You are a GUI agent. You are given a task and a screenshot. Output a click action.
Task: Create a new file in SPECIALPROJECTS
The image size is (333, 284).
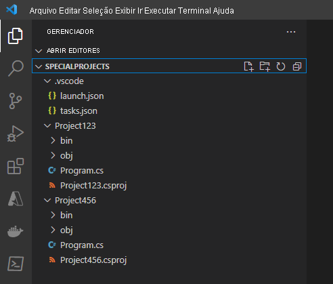(x=248, y=66)
